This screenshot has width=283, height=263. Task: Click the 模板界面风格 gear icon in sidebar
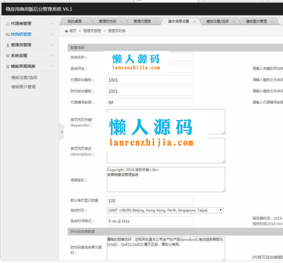pyautogui.click(x=8, y=67)
